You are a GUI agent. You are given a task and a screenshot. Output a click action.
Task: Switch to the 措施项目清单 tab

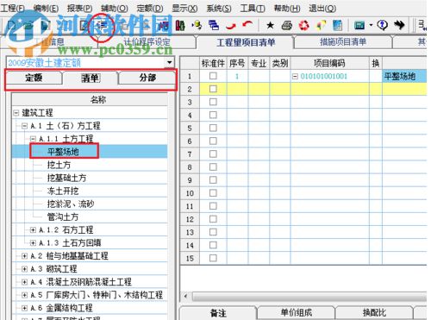coord(343,42)
